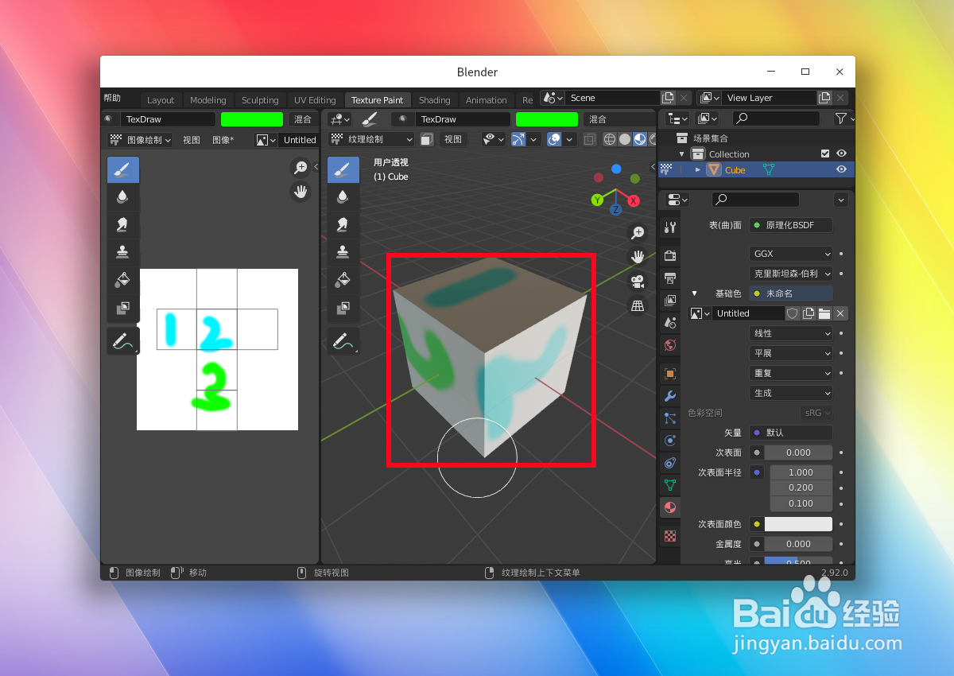Viewport: 954px width, 676px height.
Task: Select the Smear tool in the image editor toolbar
Action: [x=123, y=226]
